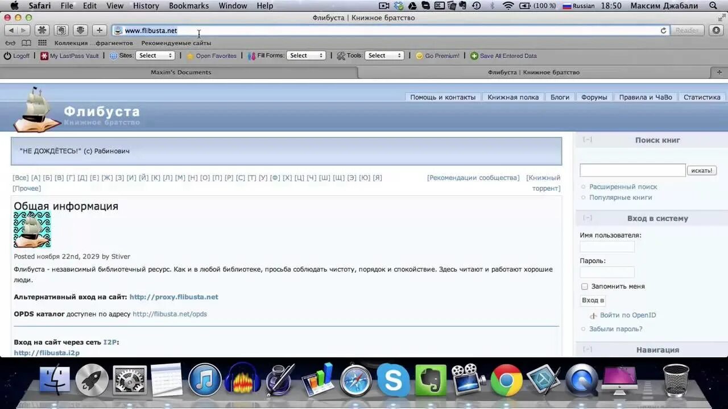The image size is (728, 409).
Task: Click Save All Entered Data button
Action: point(503,56)
